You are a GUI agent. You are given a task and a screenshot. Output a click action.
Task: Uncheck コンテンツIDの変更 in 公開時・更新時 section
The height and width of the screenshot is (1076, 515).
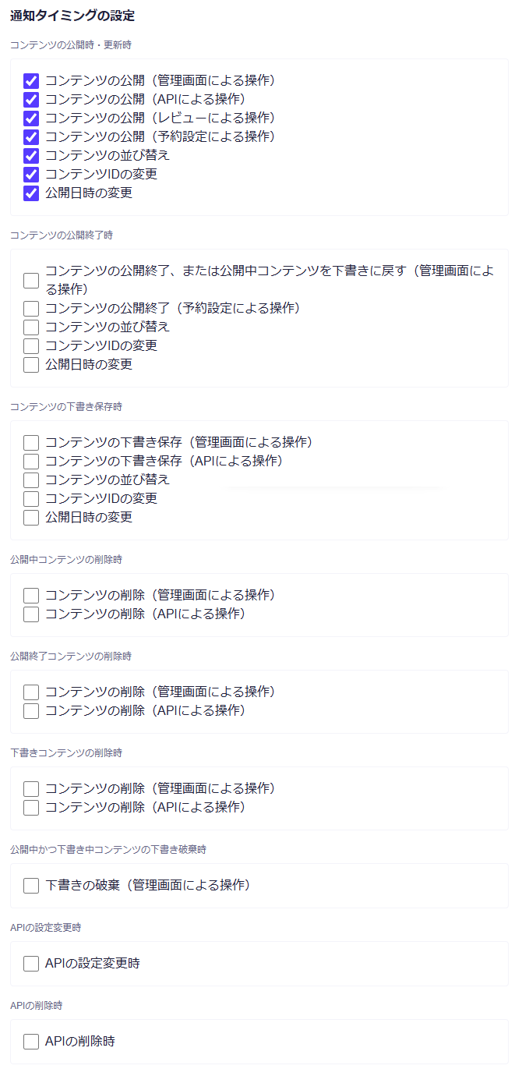[x=31, y=174]
